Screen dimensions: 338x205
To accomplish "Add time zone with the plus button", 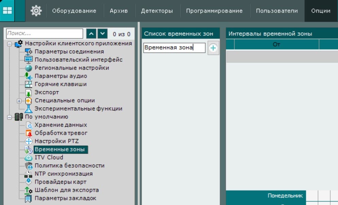I will pyautogui.click(x=213, y=48).
